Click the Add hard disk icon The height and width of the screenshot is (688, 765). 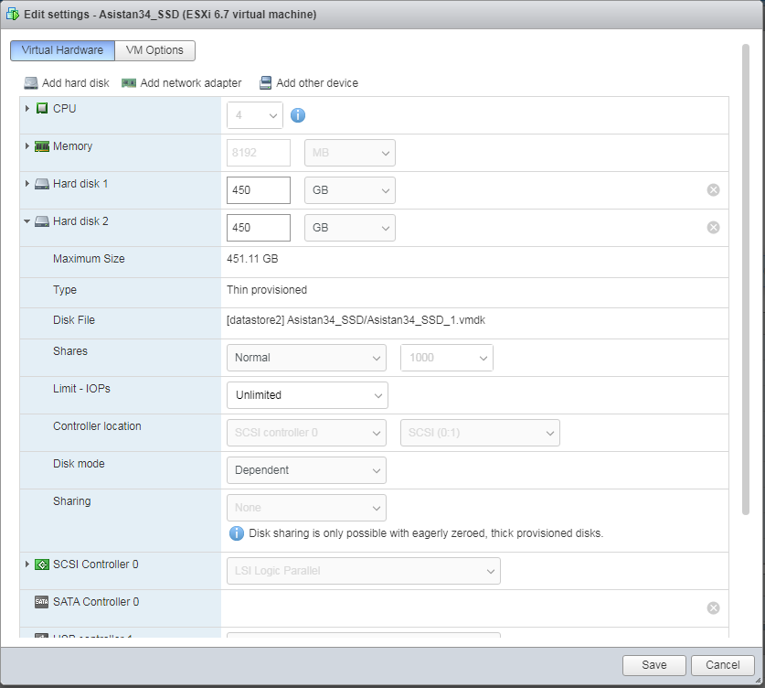tap(31, 83)
